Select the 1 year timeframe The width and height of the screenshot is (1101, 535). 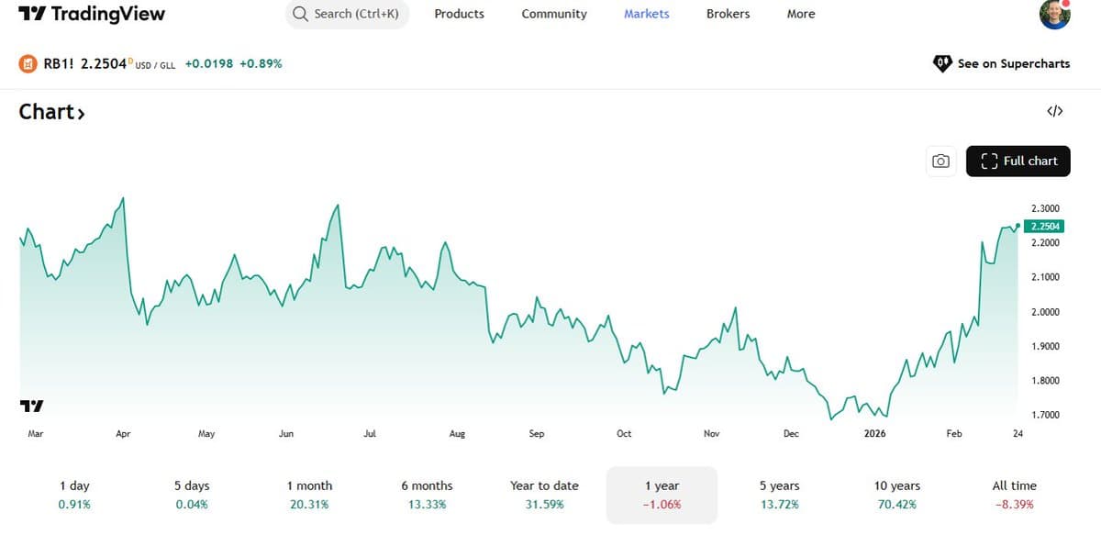662,495
